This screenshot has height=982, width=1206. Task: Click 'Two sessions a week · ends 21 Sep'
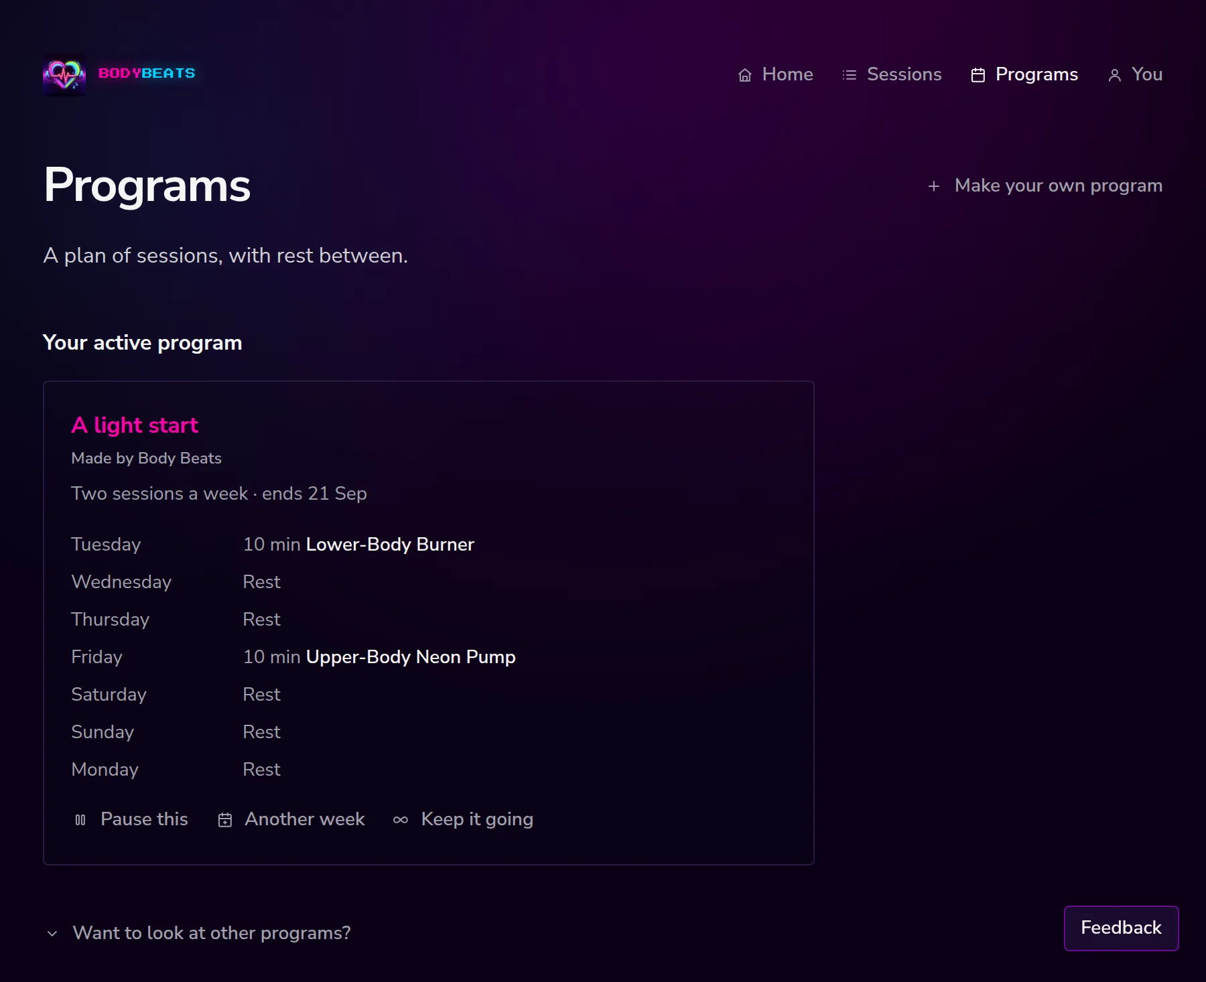click(219, 494)
